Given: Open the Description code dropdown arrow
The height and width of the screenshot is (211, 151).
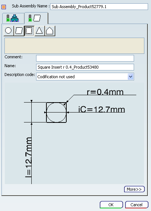Looking at the screenshot, I should 130,77.
